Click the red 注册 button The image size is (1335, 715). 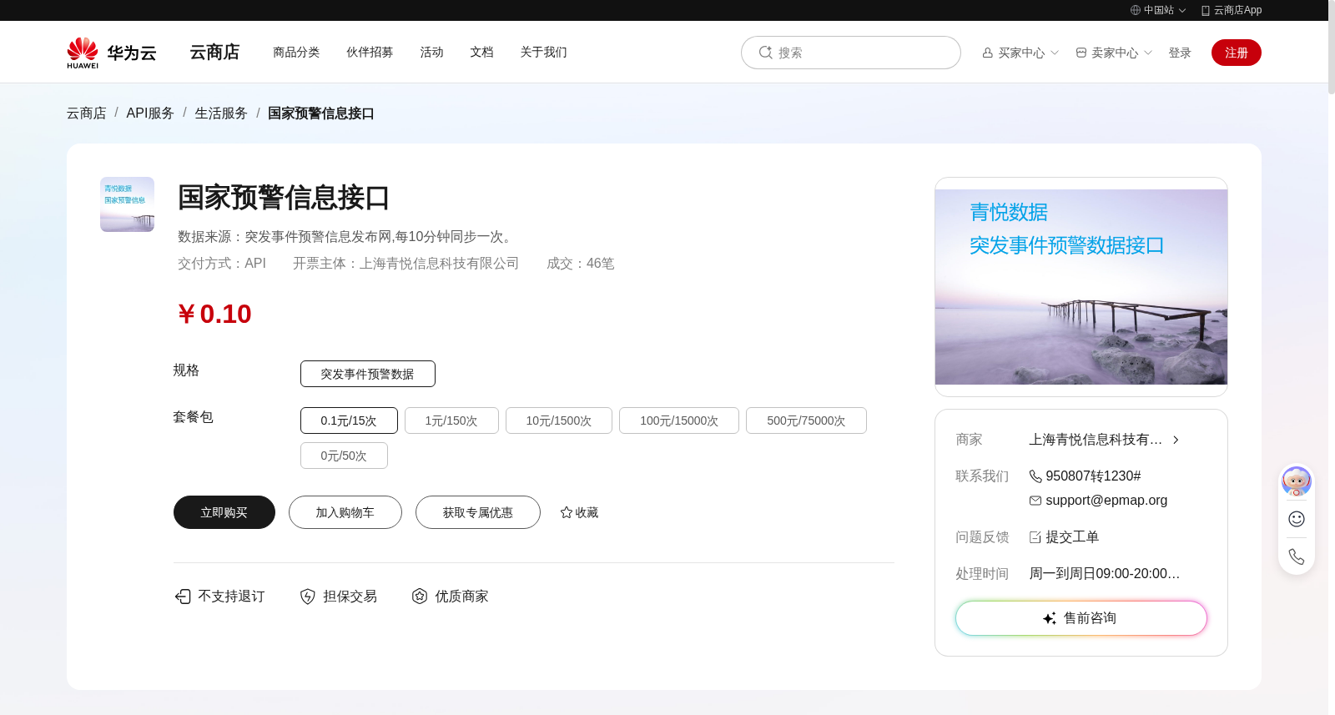[x=1237, y=53]
